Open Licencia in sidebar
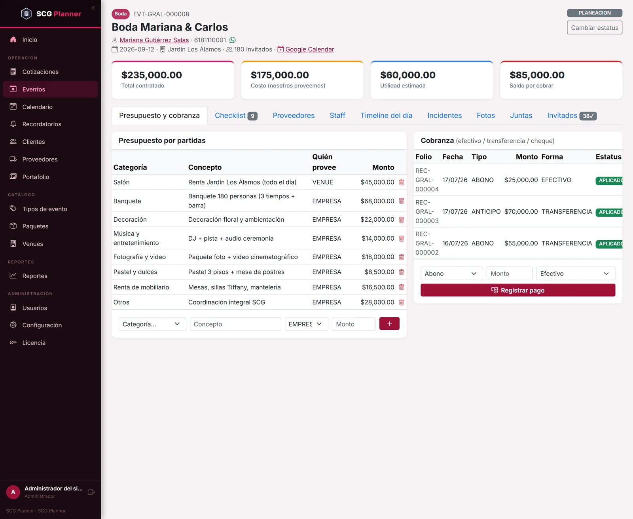 coord(50,342)
